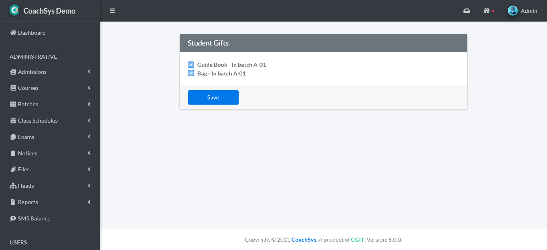Screen dimensions: 547x250
Task: Click the Reports document icon
Action: coord(13,202)
